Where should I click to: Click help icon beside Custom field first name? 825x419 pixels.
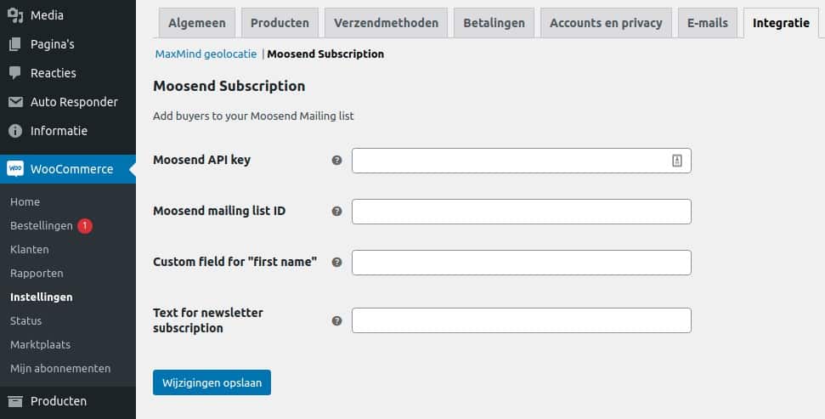coord(336,262)
